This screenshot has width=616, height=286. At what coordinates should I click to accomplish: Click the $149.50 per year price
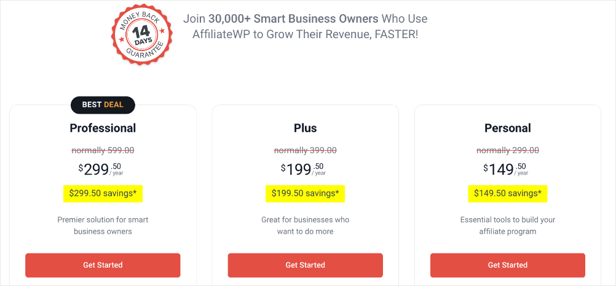[x=506, y=169]
